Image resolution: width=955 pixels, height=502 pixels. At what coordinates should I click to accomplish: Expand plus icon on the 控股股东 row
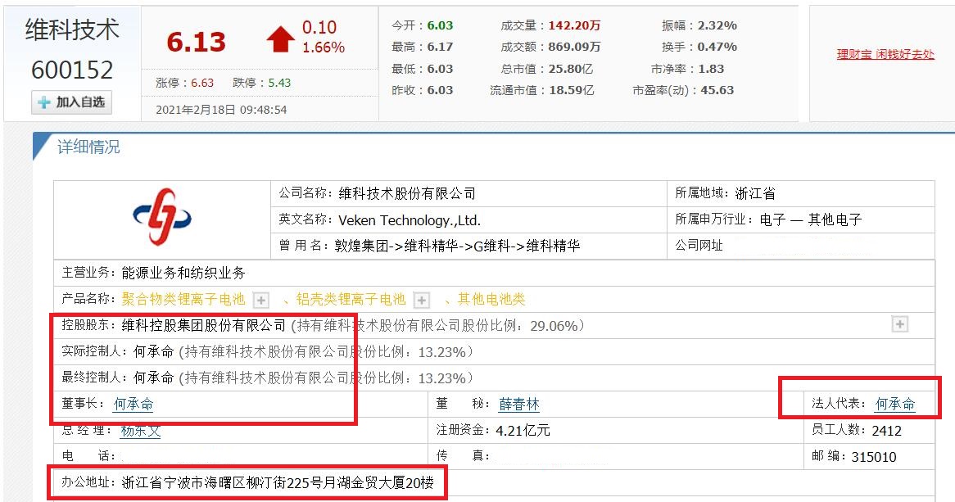pyautogui.click(x=899, y=324)
